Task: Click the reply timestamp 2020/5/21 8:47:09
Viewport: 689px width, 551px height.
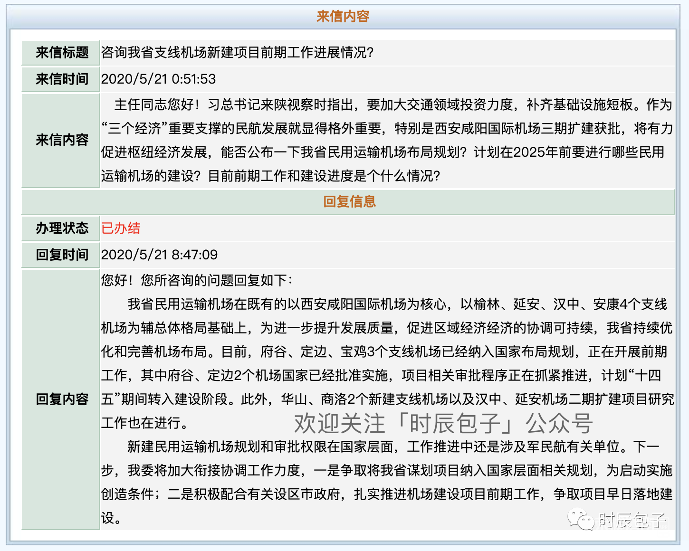Action: pos(159,255)
